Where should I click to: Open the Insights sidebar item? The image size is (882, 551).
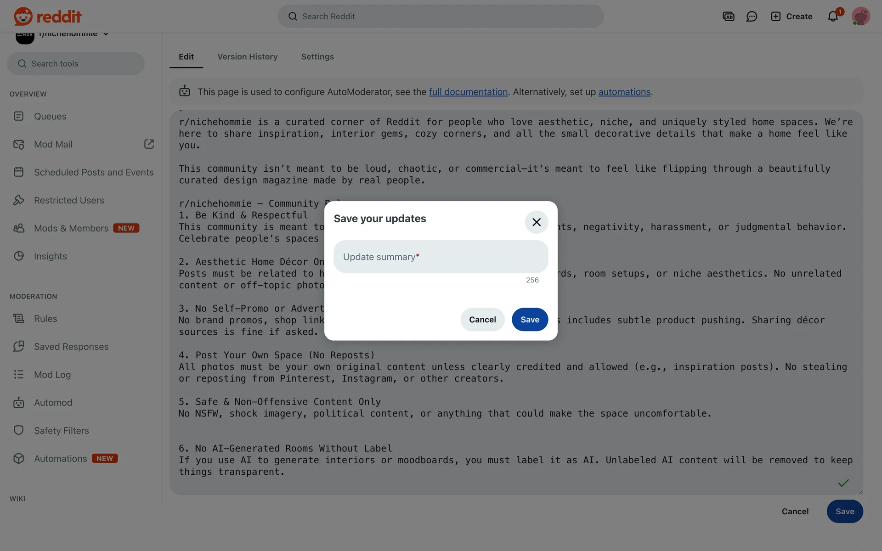[50, 256]
